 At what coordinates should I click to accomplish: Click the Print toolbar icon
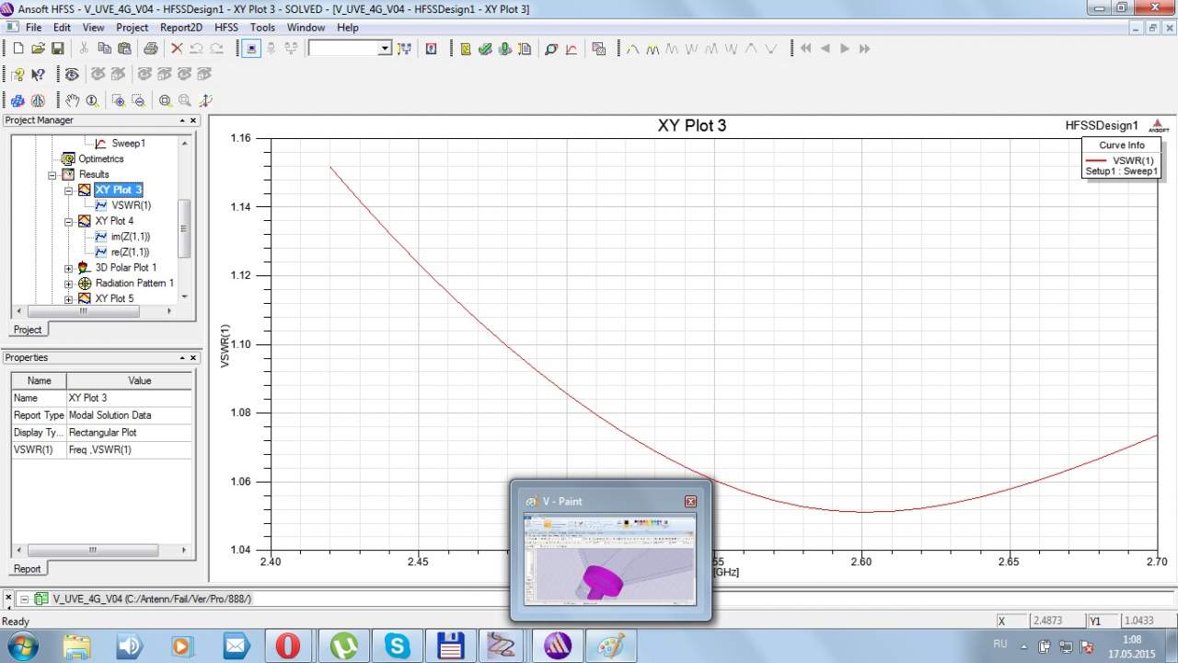(150, 49)
